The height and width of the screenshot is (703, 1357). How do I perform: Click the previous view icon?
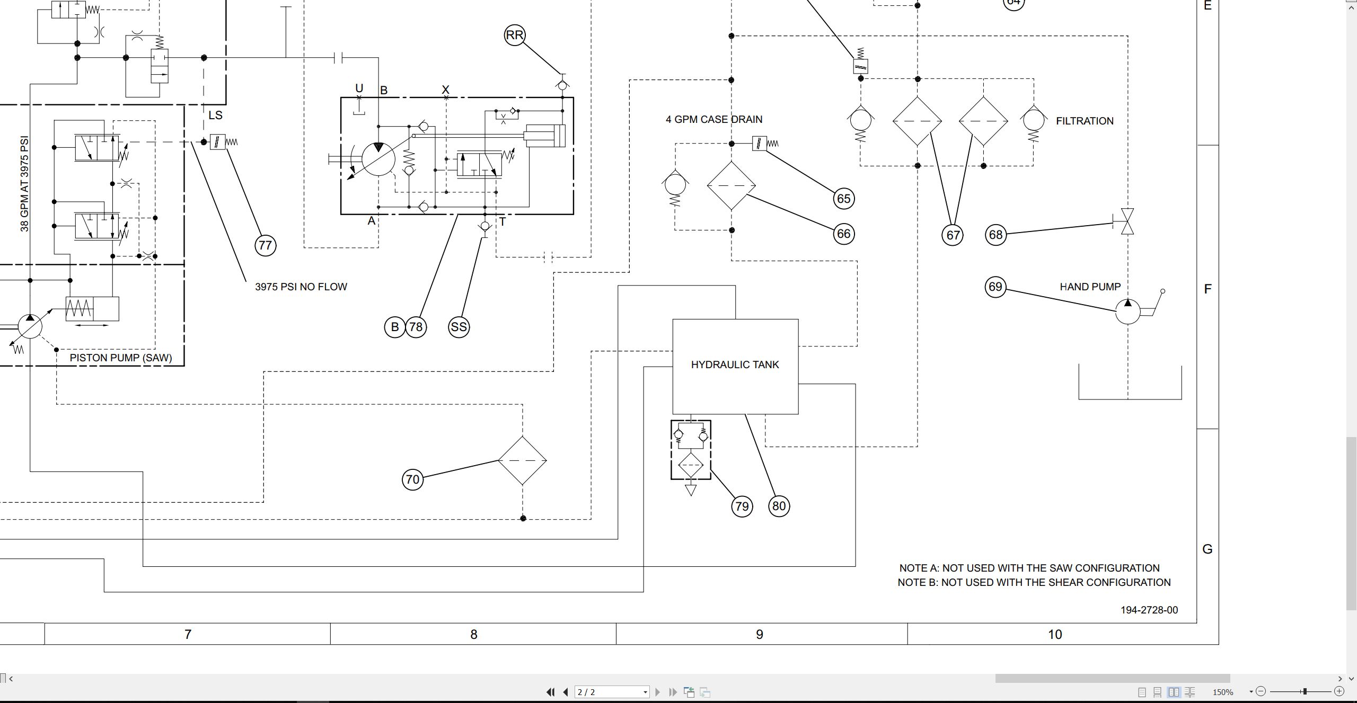coord(689,692)
